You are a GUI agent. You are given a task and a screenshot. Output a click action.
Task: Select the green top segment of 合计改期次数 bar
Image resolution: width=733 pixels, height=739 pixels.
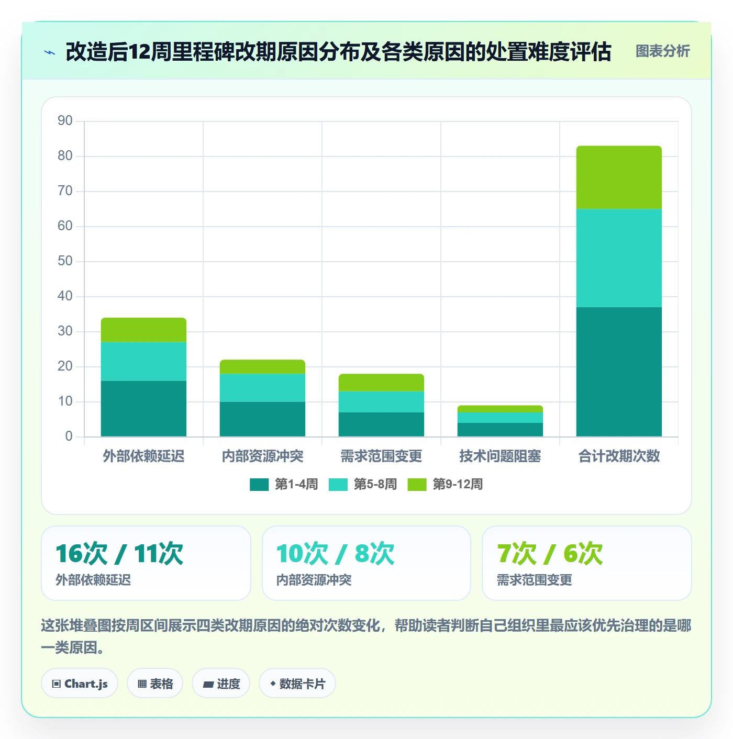click(x=619, y=177)
